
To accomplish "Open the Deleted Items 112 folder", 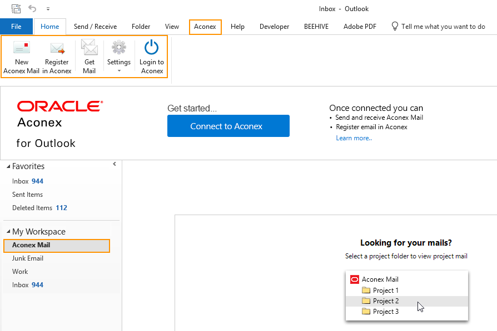I will 39,208.
